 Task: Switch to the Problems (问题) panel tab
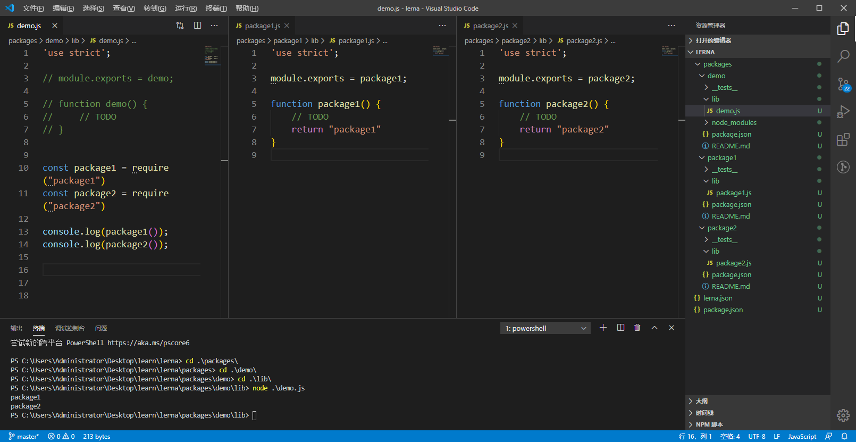(101, 328)
